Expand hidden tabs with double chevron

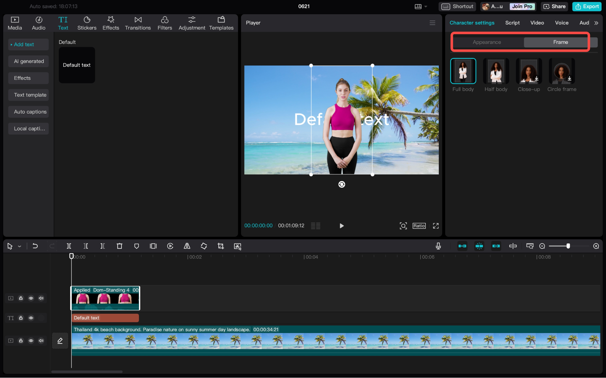click(596, 23)
